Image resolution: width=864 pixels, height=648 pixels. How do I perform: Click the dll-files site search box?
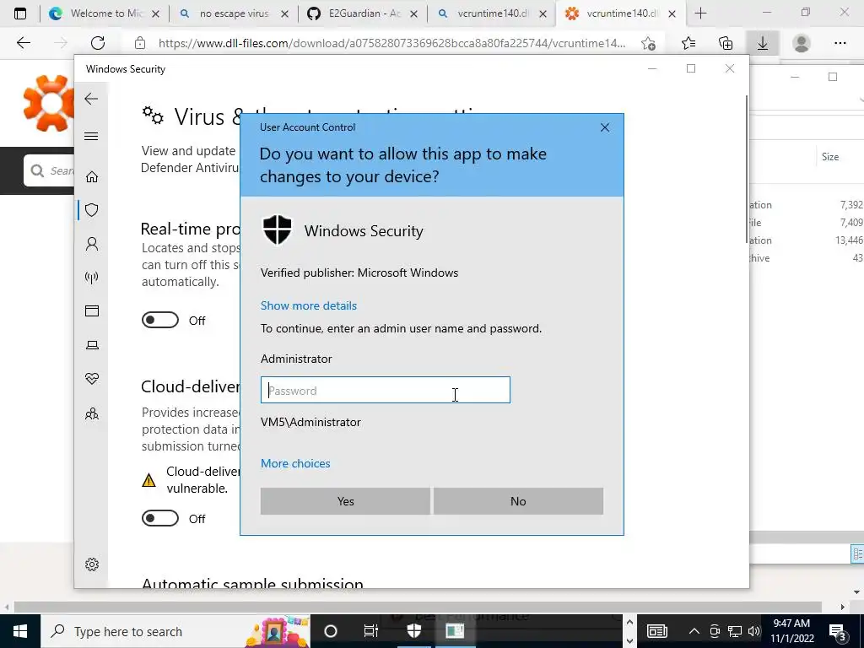[50, 170]
